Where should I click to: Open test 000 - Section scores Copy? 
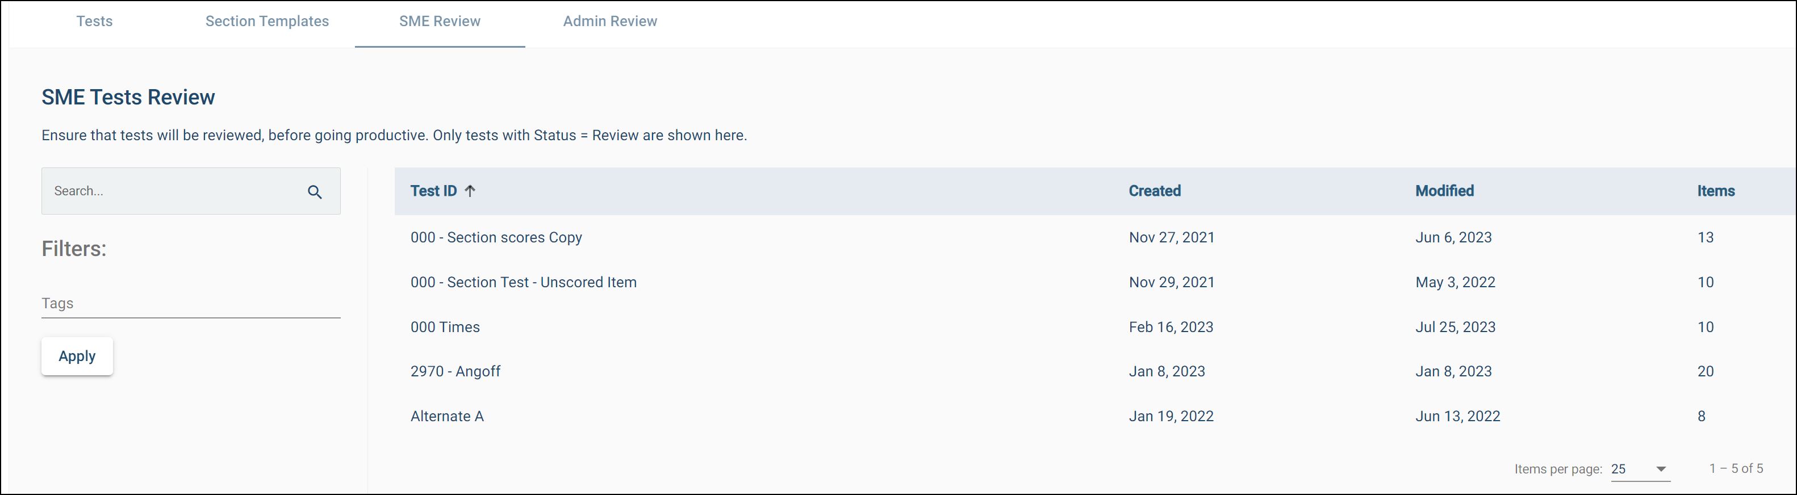496,238
